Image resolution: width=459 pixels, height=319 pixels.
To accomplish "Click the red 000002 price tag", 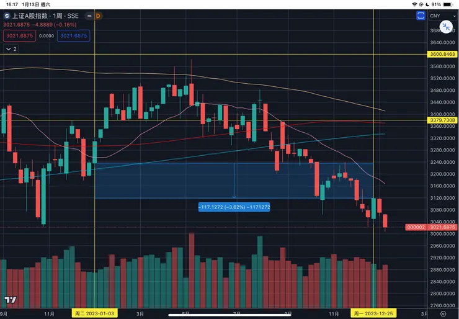I will 415,228.
